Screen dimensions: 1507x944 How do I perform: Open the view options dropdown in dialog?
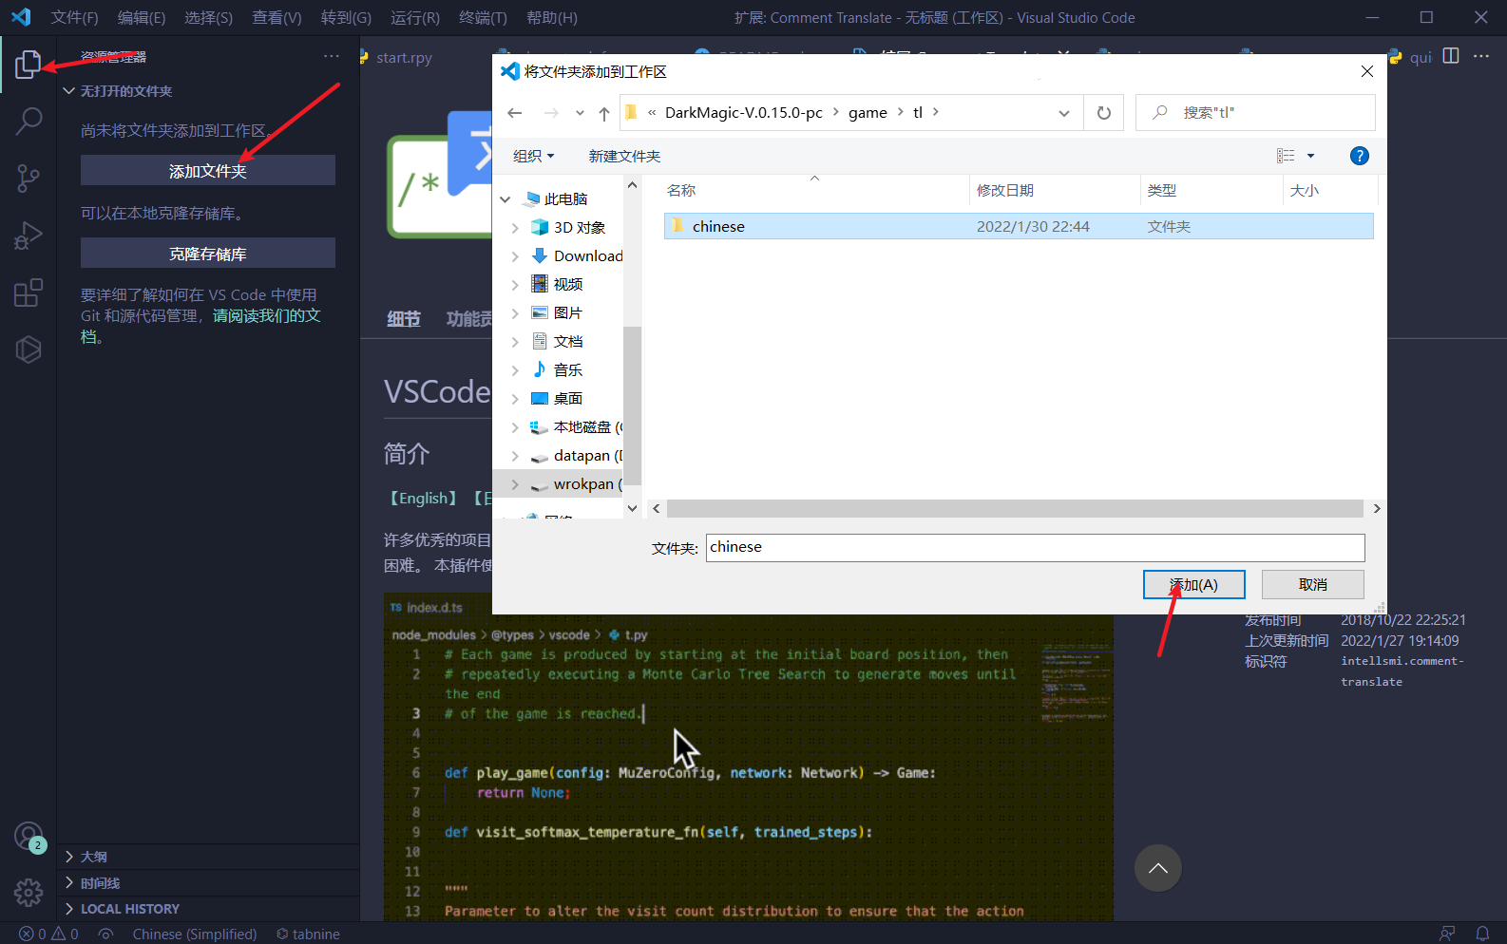point(1310,156)
